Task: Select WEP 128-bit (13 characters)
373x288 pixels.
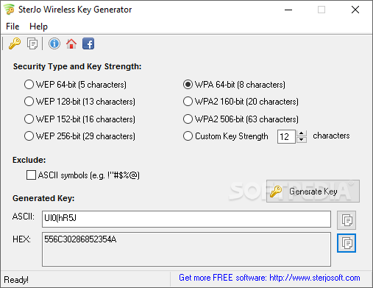Action: (x=79, y=102)
